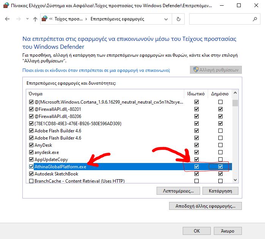Image resolution: width=265 pixels, height=239 pixels.
Task: Enable the BranchCache Content Retrieval checkbox
Action: [31, 181]
